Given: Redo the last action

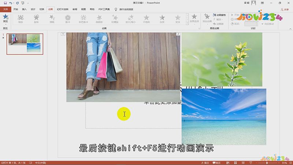Looking at the screenshot, I should click(x=17, y=3).
